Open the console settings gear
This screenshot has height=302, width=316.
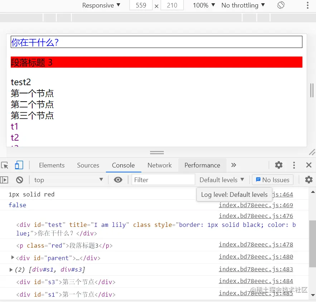pos(308,180)
